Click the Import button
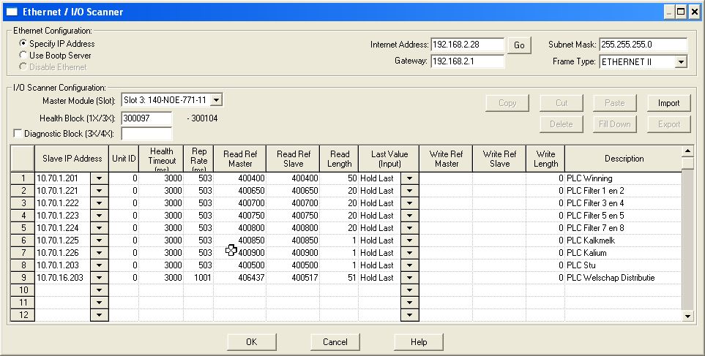 click(x=668, y=103)
